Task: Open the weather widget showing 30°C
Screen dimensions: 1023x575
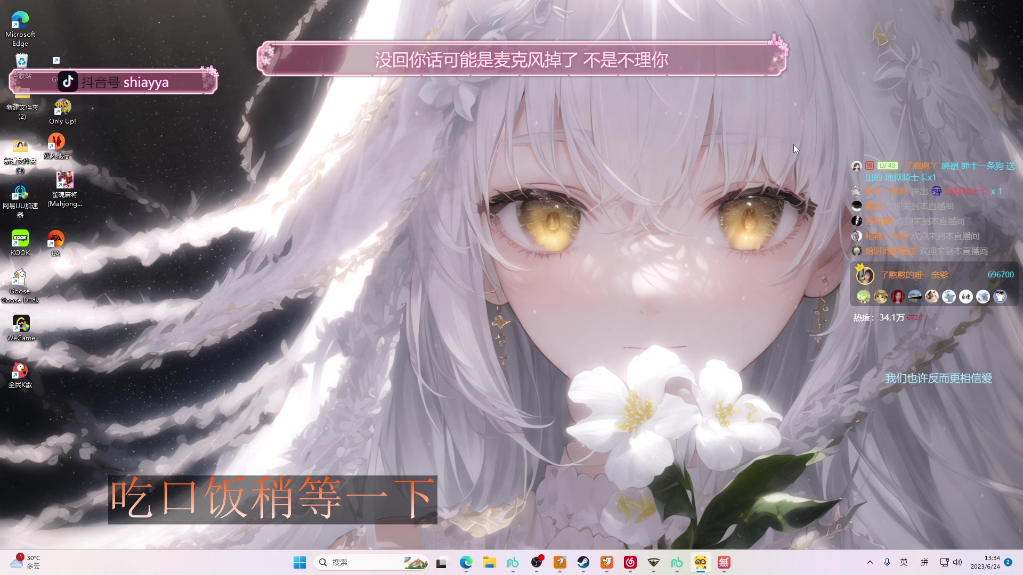Action: [26, 562]
